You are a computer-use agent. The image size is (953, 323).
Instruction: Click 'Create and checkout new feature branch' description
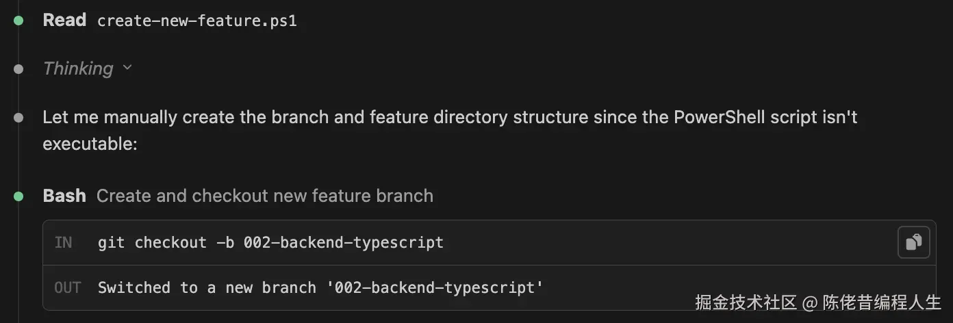pyautogui.click(x=264, y=196)
